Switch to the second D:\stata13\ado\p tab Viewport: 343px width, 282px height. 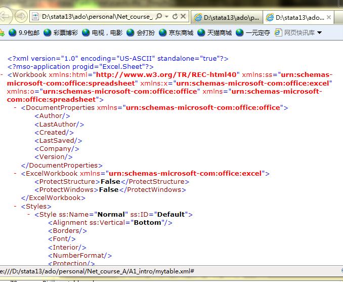pyautogui.click(x=227, y=18)
